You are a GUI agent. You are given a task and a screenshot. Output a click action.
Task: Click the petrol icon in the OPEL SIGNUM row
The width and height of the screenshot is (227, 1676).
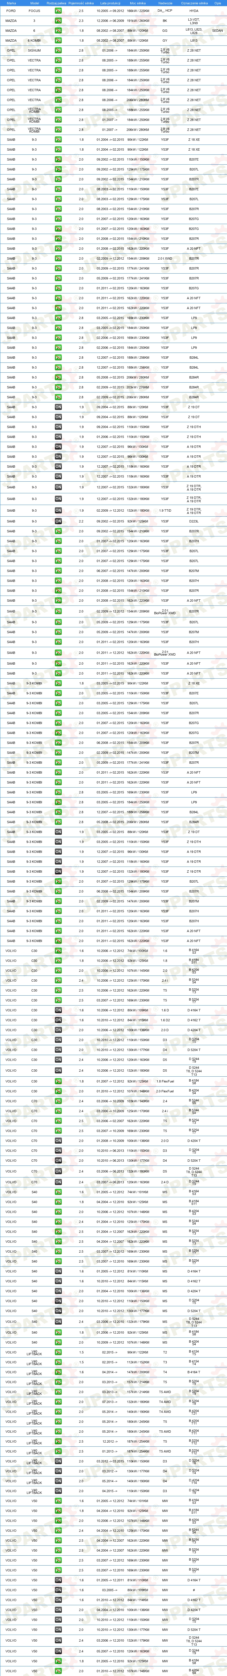click(x=58, y=50)
